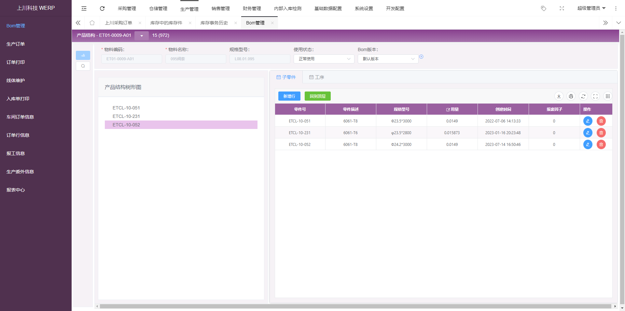The width and height of the screenshot is (625, 311).
Task: Open 生产订单 in sidebar
Action: [16, 44]
